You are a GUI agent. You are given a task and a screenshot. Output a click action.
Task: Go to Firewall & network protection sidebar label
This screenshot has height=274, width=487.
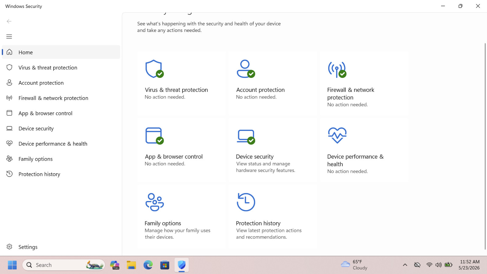(53, 98)
